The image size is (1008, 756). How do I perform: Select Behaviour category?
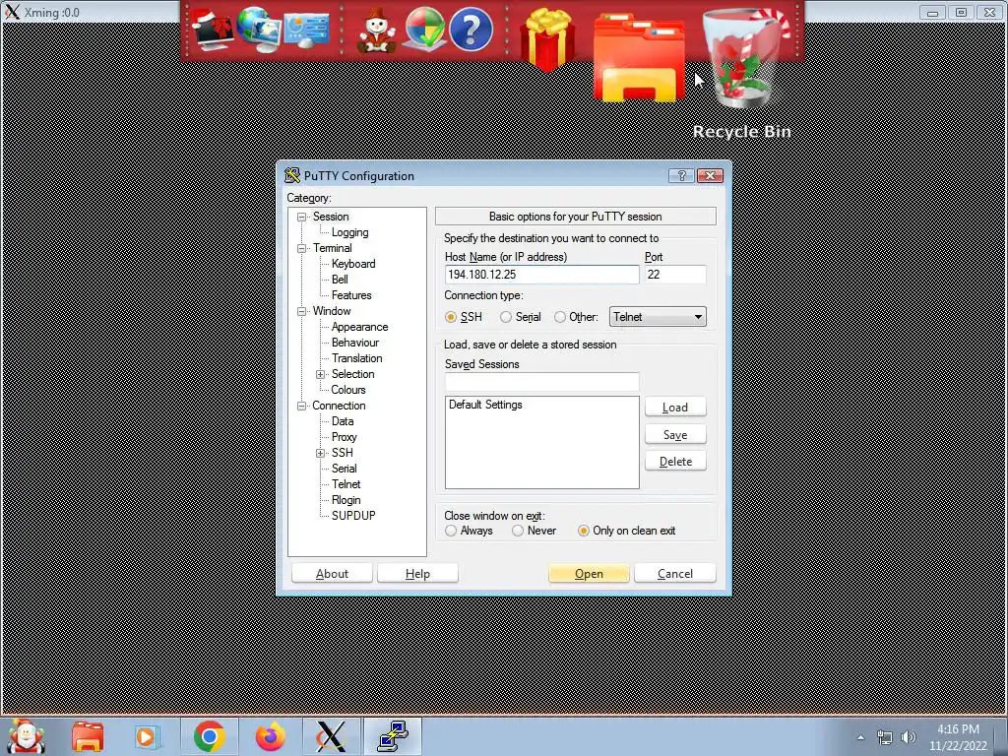click(x=354, y=343)
